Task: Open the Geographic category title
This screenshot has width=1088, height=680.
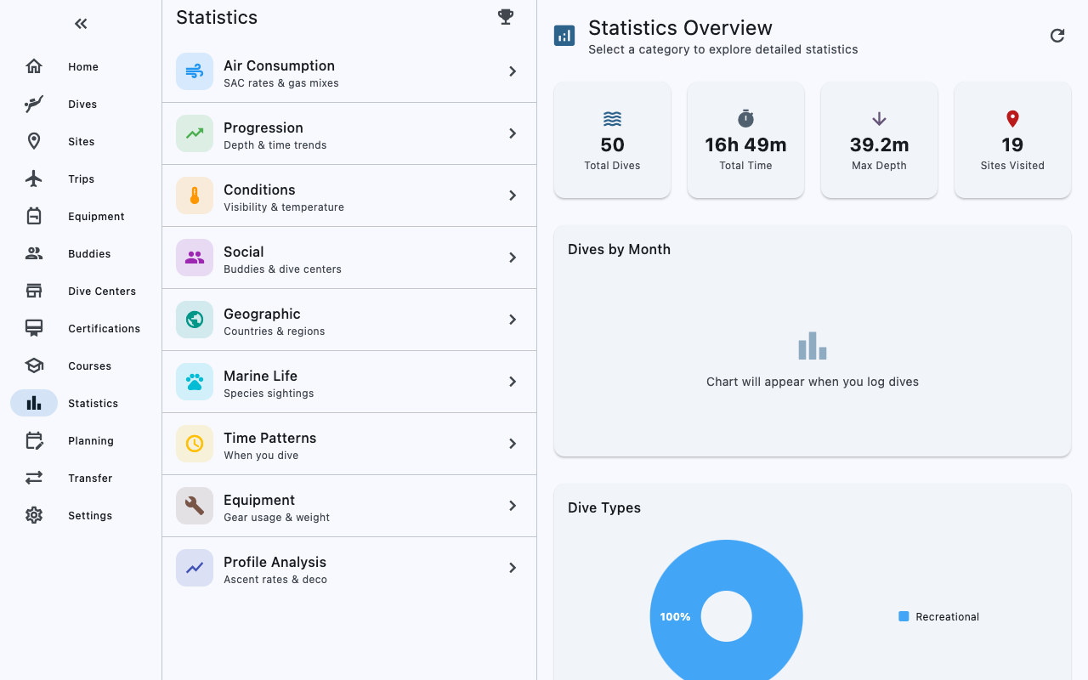Action: pos(262,314)
